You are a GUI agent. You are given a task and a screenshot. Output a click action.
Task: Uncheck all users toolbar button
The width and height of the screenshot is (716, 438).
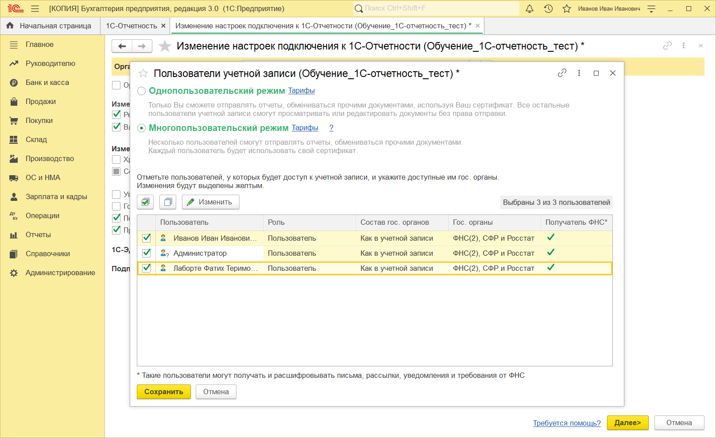(168, 202)
